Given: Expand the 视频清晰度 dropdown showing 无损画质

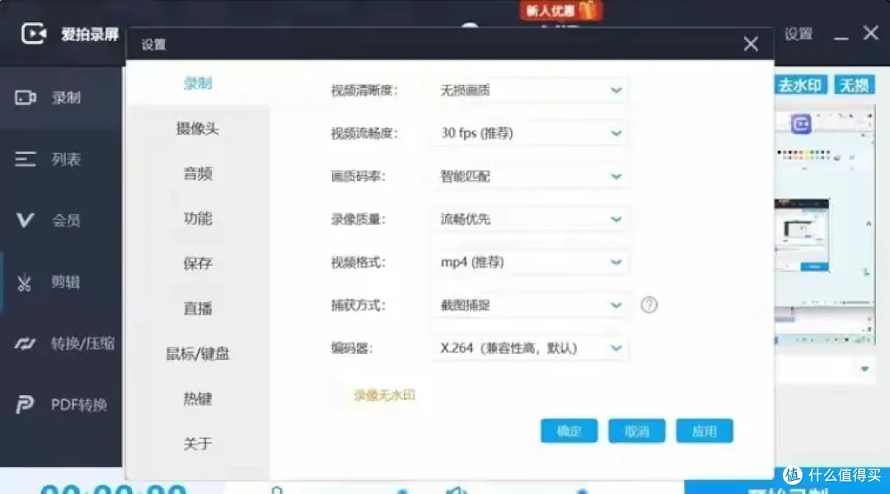Looking at the screenshot, I should [x=530, y=91].
